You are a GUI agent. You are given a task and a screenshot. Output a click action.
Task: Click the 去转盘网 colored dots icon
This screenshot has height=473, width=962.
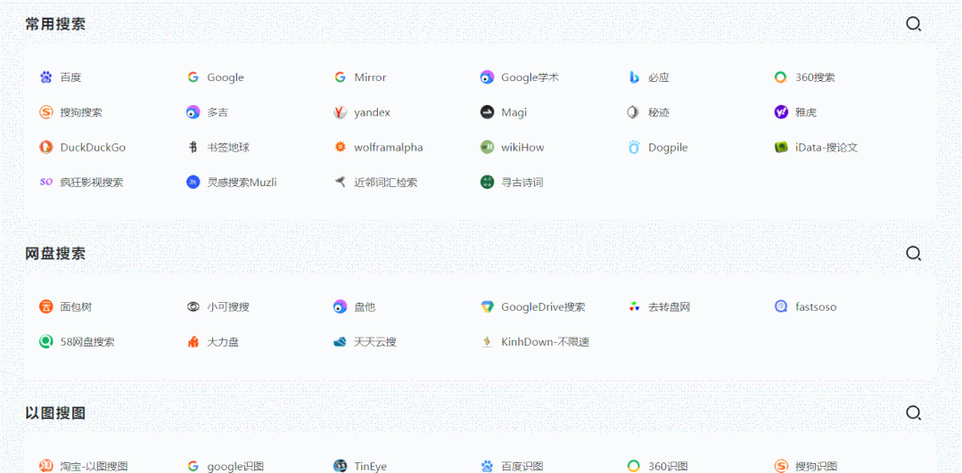635,306
